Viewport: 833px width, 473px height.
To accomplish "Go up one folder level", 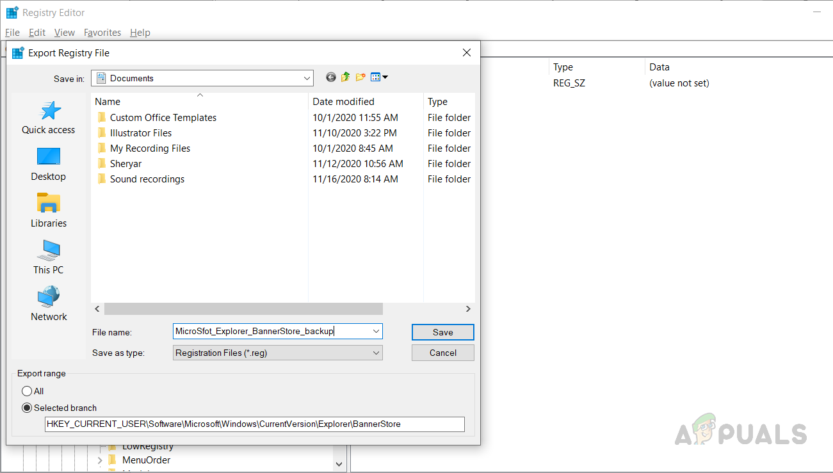I will [x=346, y=77].
